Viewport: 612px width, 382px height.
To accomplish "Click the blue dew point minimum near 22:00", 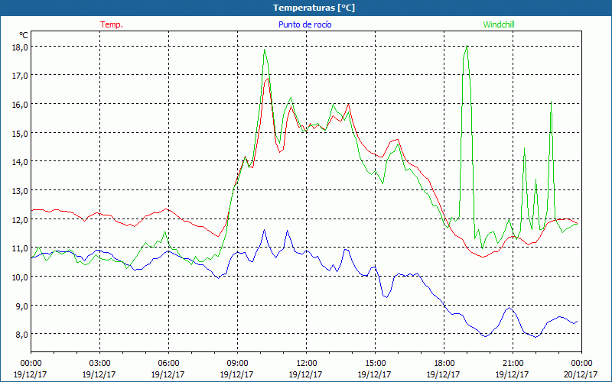I will (x=536, y=337).
